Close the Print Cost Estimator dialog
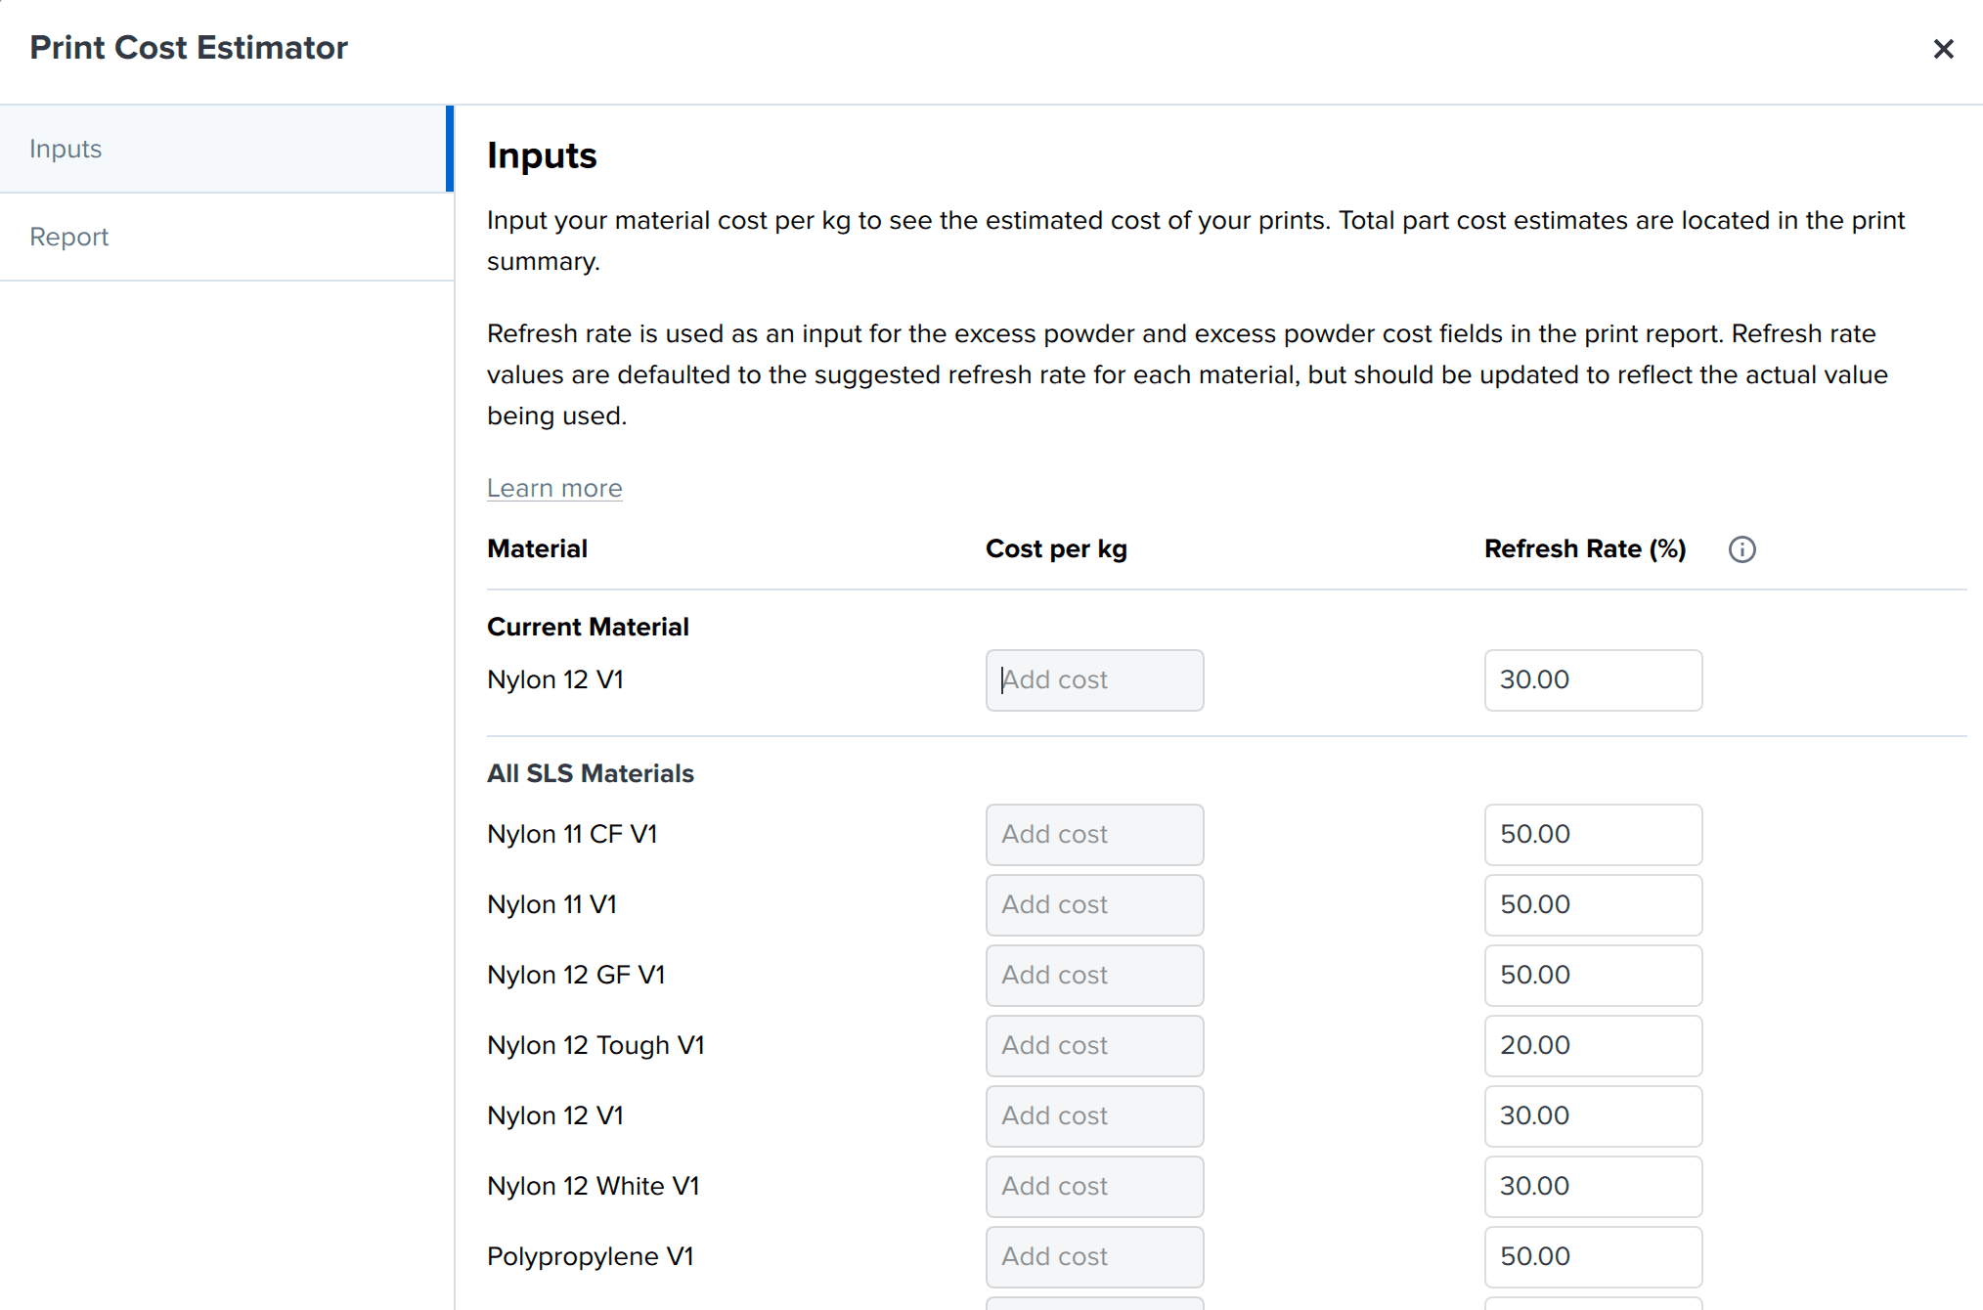Image resolution: width=1983 pixels, height=1310 pixels. (x=1943, y=49)
